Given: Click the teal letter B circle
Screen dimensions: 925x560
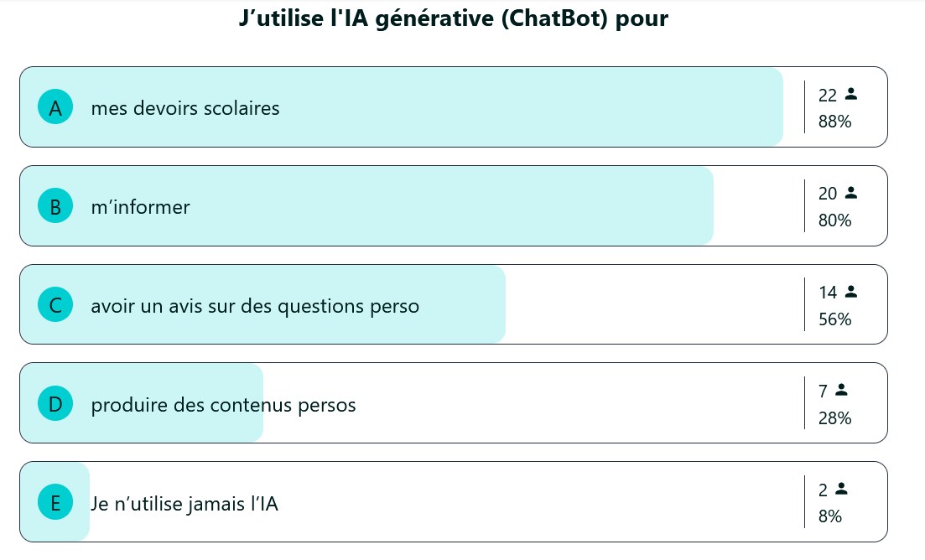Looking at the screenshot, I should coord(55,206).
